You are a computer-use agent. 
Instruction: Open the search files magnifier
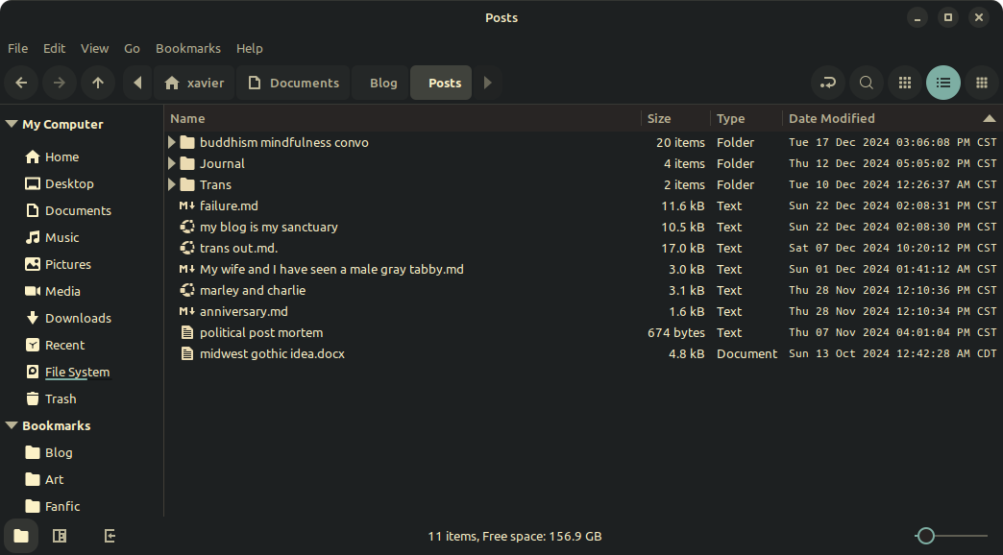click(x=867, y=83)
